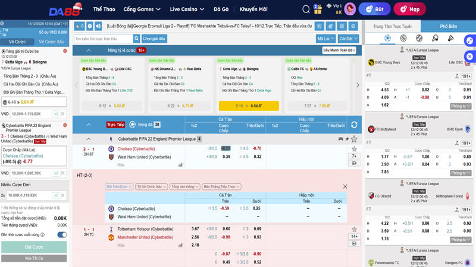Favorite the Tottenham vs Manchester United match

354,229
